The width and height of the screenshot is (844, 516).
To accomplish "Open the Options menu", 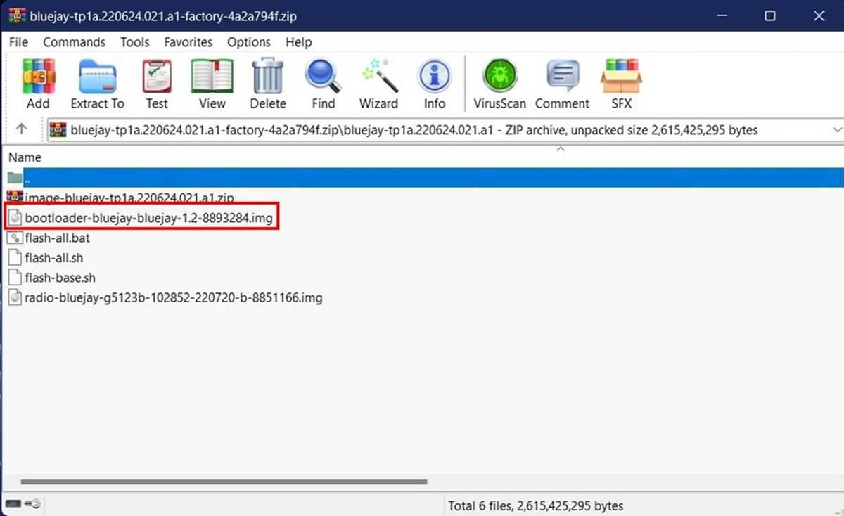I will coord(249,42).
